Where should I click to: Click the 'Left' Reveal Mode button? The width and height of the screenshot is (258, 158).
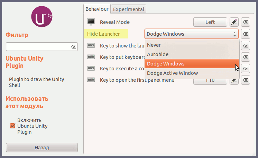210,22
